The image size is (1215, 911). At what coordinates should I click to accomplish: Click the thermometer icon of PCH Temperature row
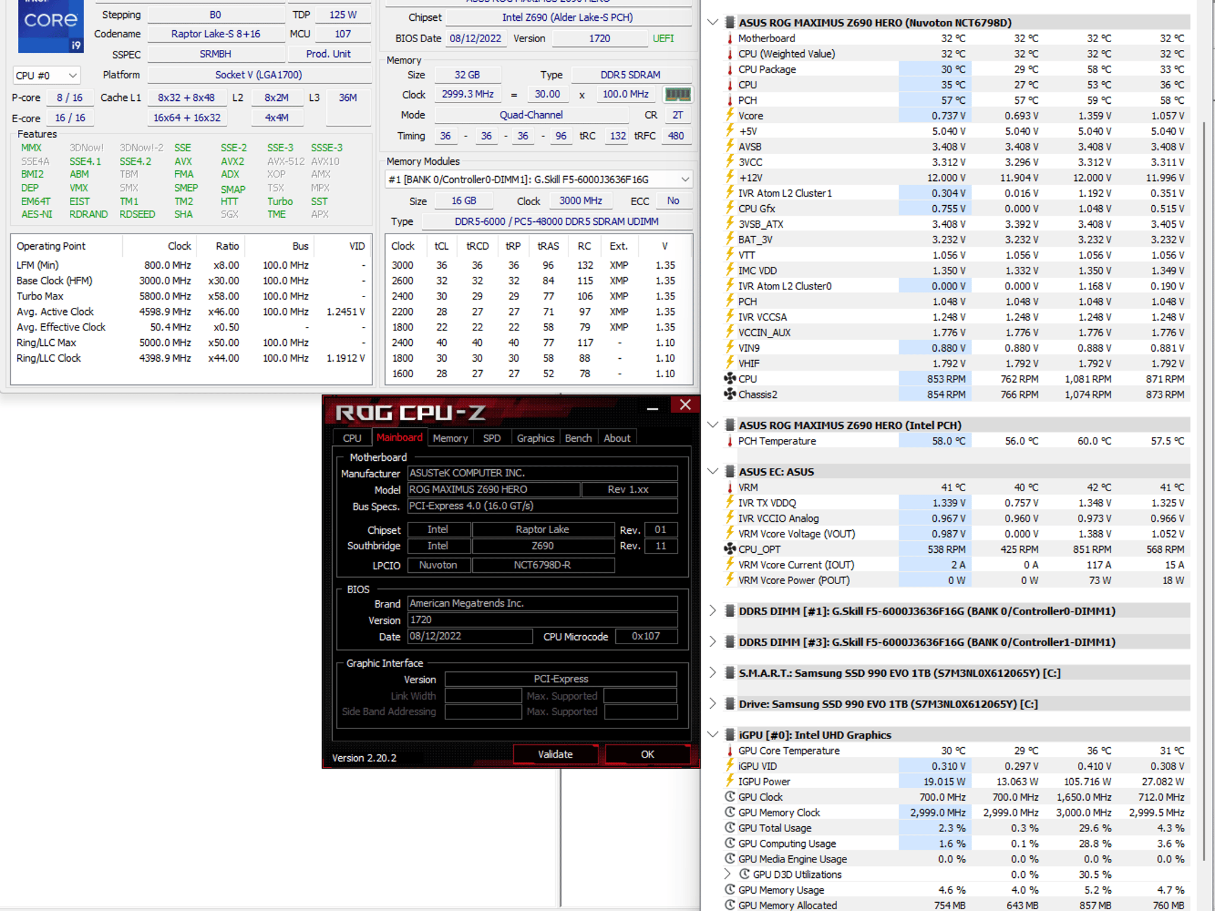[x=730, y=441]
